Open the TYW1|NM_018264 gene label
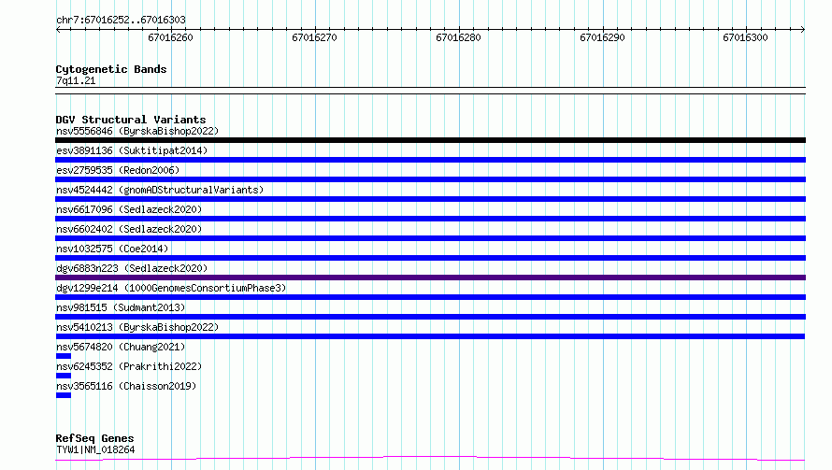 coord(95,449)
